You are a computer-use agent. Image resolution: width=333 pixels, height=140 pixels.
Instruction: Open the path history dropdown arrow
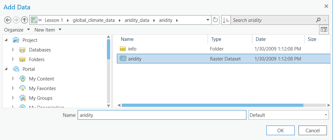[x=208, y=20]
